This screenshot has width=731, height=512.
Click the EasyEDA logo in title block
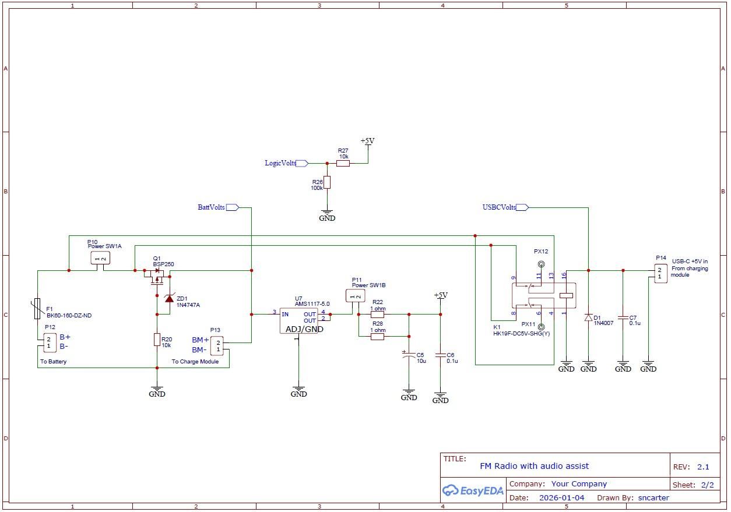[x=473, y=490]
